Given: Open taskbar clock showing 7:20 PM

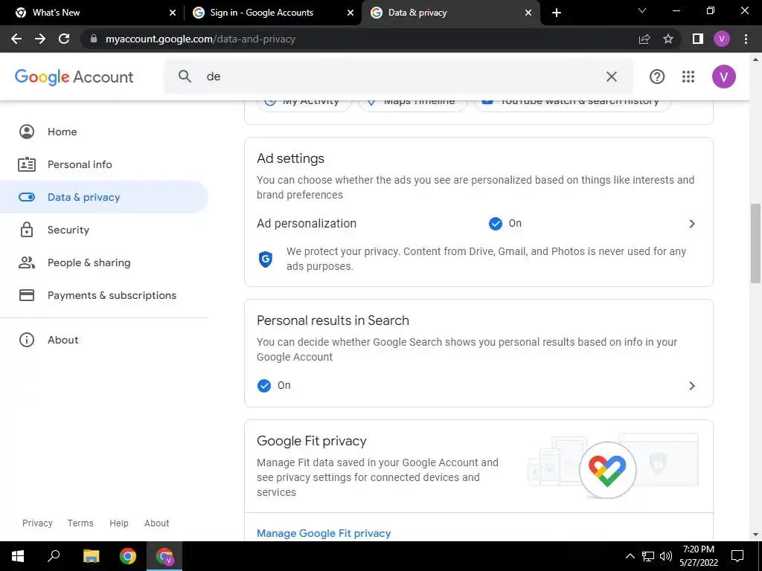Looking at the screenshot, I should click(x=698, y=556).
